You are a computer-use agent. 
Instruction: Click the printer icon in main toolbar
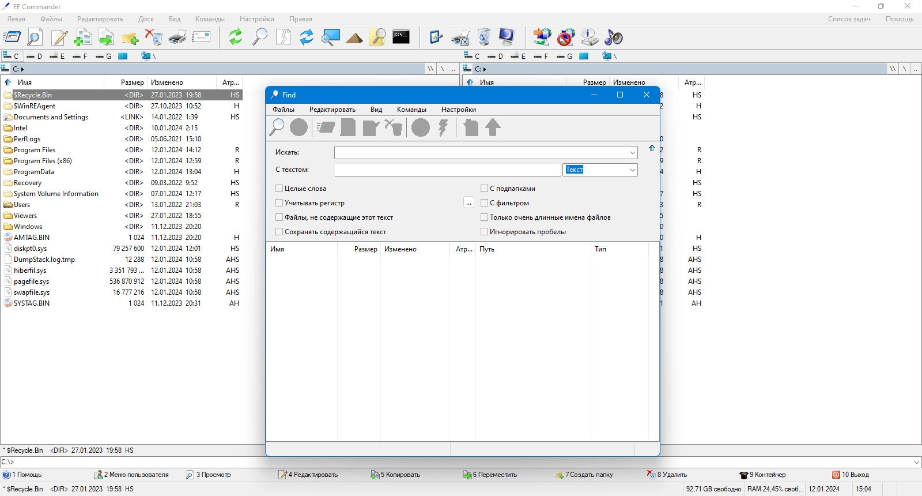point(177,37)
